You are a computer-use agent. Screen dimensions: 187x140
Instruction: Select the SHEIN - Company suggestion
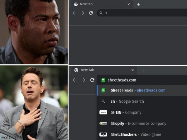142,112
